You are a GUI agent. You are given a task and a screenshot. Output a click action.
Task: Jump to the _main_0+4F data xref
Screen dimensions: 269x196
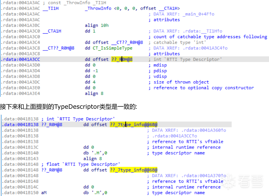[x=198, y=14]
